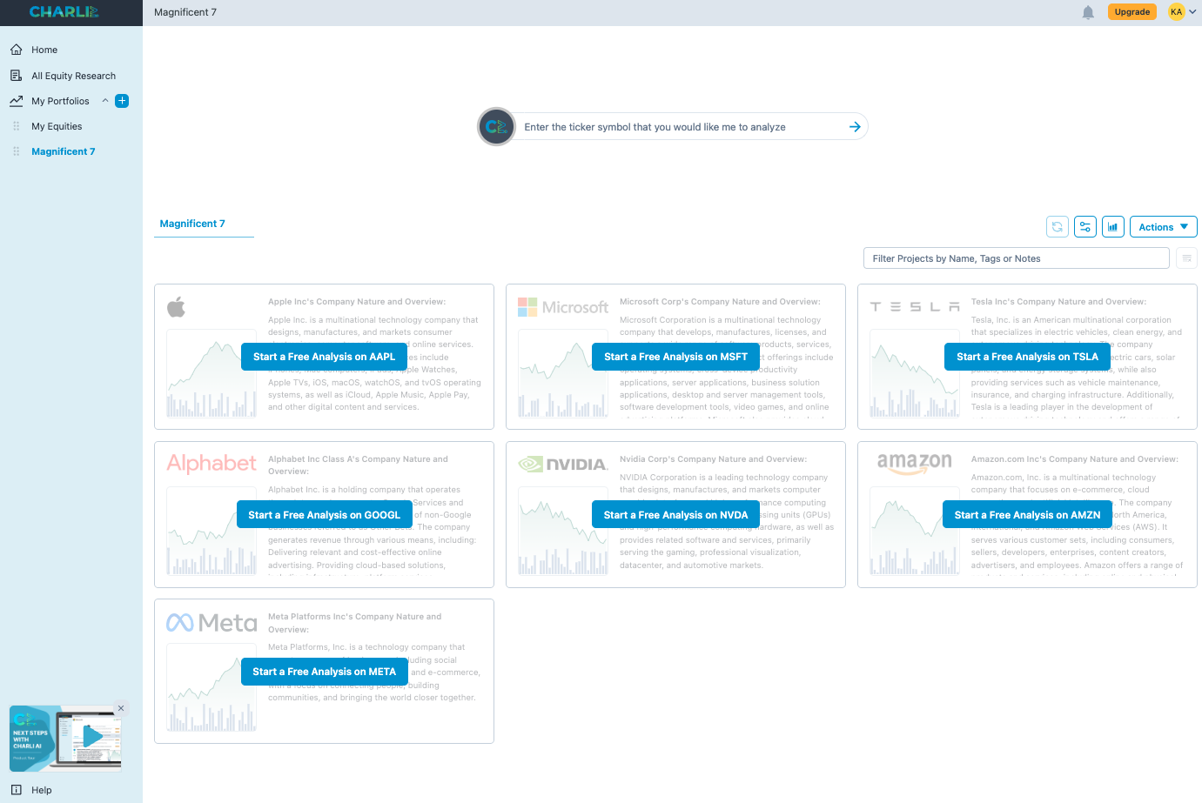Open the Apple stock chart thumbnail
The width and height of the screenshot is (1202, 803).
click(212, 373)
